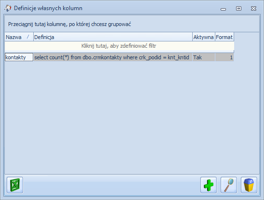Image resolution: width=264 pixels, height=200 pixels.
Task: Click the group-by panel 'Przeciągnij tutaj kolumnę'
Action: click(132, 24)
